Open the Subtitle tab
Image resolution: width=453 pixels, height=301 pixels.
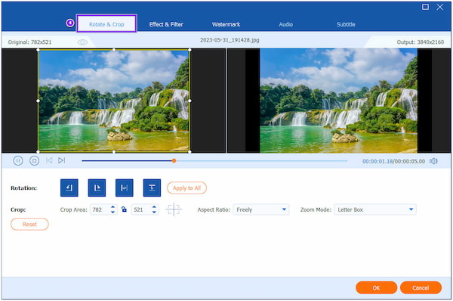point(346,24)
